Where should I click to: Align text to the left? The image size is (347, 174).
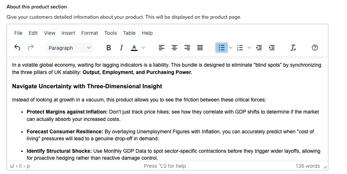[x=162, y=48]
